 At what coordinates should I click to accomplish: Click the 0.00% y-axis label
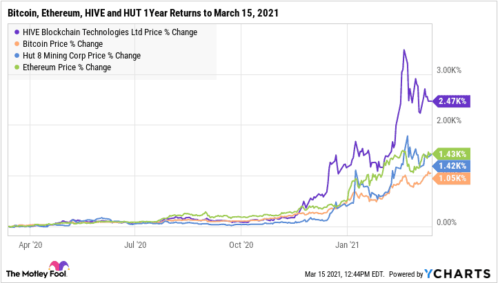point(446,222)
